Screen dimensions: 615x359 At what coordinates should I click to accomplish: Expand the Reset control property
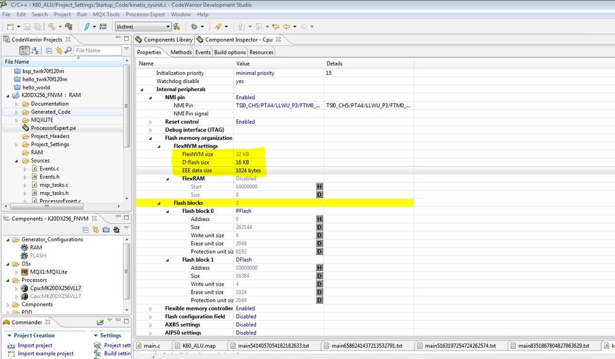click(150, 122)
